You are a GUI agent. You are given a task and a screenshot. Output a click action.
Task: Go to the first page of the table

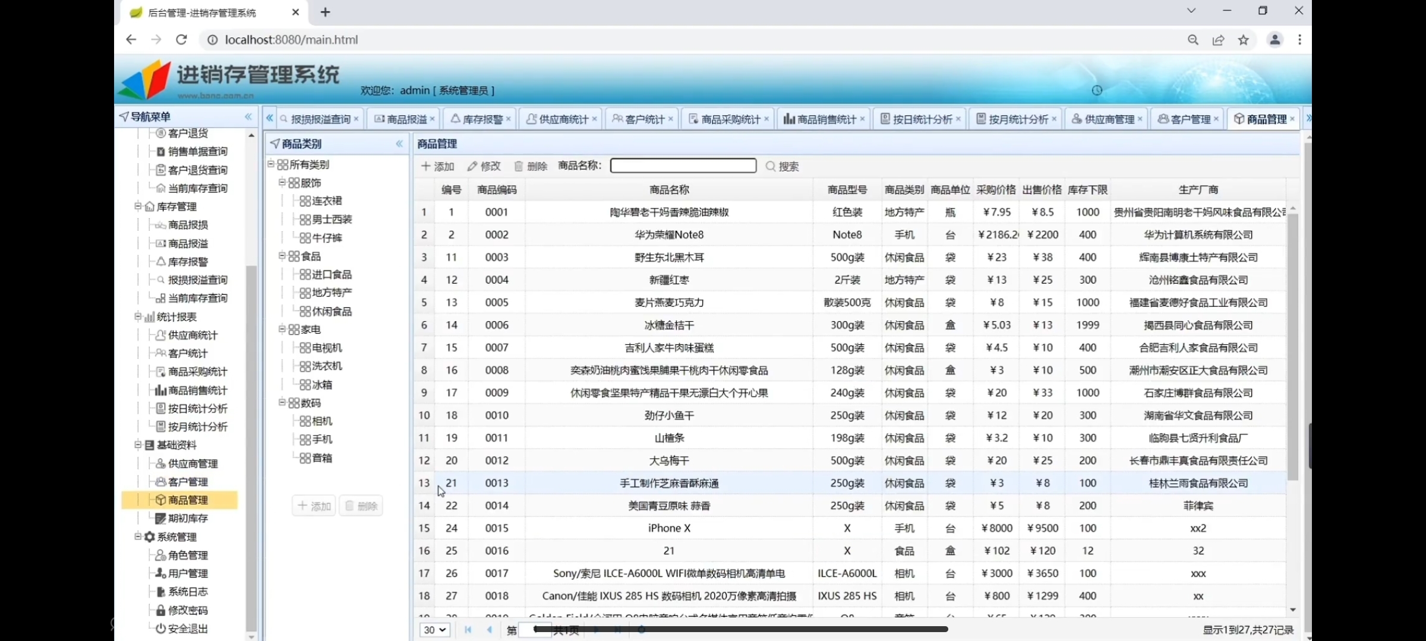468,630
